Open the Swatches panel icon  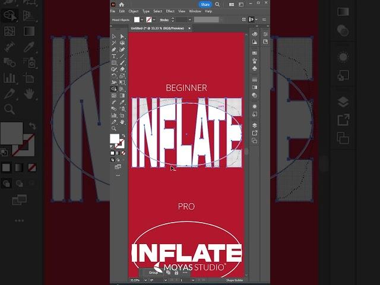[x=255, y=53]
